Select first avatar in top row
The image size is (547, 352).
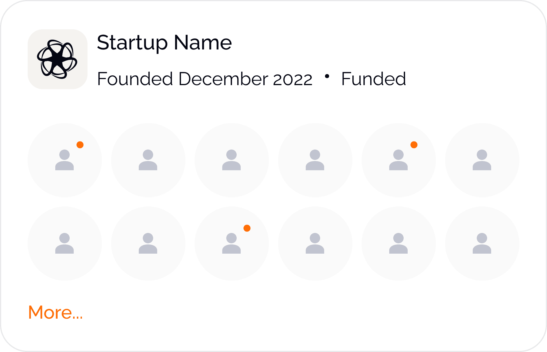point(65,160)
